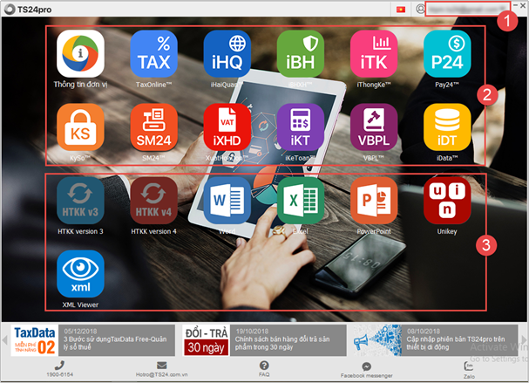Open the megaphone update news thumbnail
This screenshot has width=529, height=383.
click(x=377, y=340)
